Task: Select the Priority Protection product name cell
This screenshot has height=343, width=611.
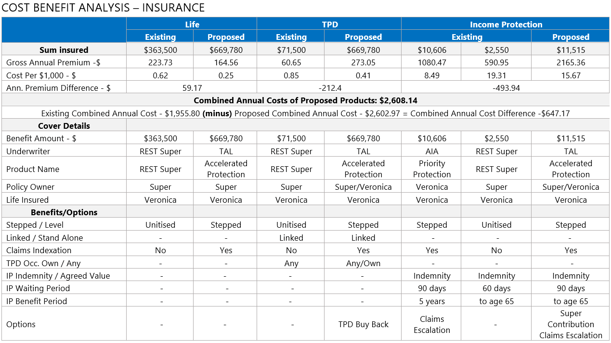Action: [432, 169]
